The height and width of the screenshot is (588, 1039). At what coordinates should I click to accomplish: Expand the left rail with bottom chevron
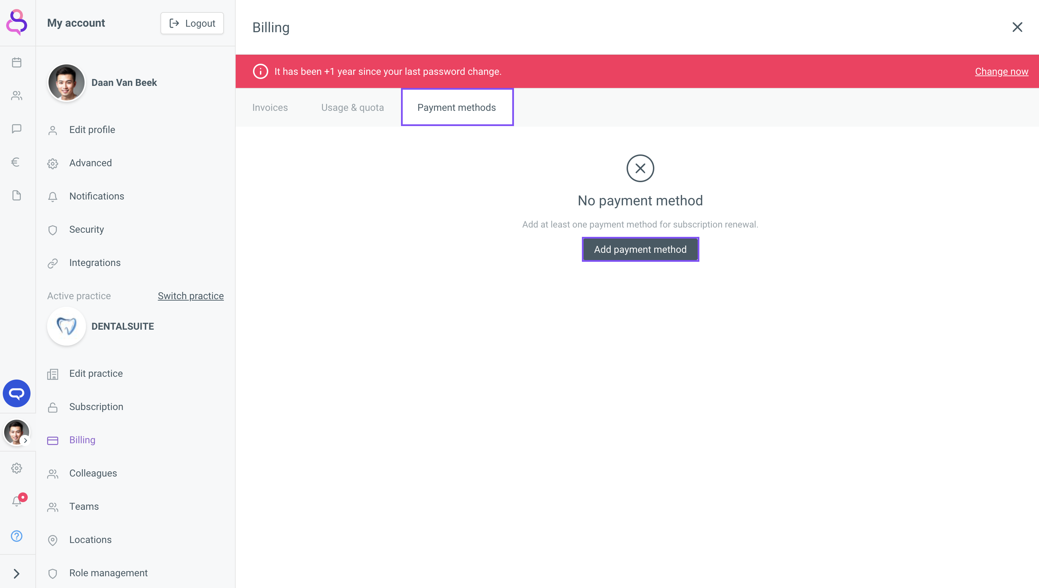[x=17, y=573]
